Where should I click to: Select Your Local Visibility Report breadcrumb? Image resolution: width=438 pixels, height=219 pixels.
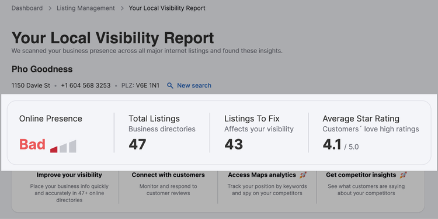point(167,8)
